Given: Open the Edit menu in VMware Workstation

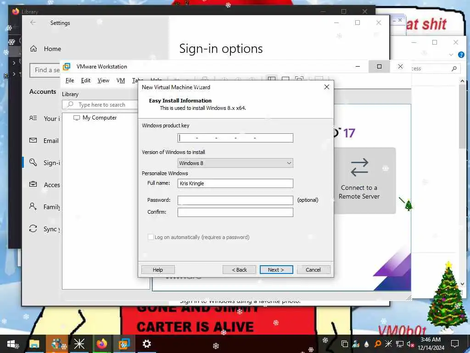Looking at the screenshot, I should coord(86,80).
